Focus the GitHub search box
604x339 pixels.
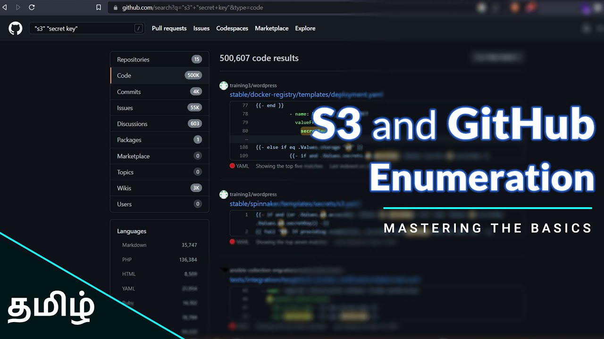(87, 29)
